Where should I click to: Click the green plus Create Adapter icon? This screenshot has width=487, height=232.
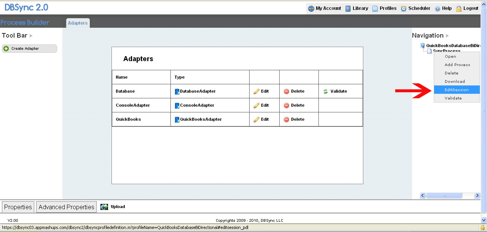6,49
